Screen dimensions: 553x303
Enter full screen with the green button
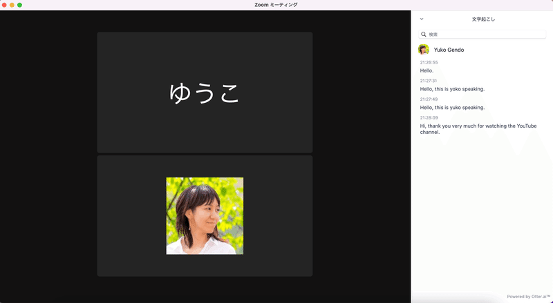point(20,5)
